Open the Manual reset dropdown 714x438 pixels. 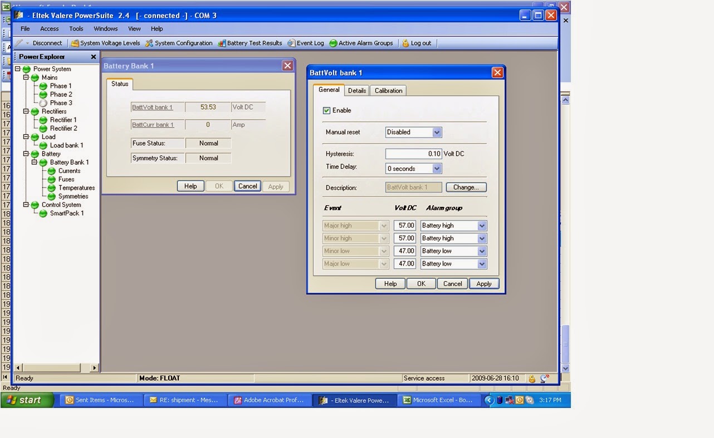pos(437,132)
